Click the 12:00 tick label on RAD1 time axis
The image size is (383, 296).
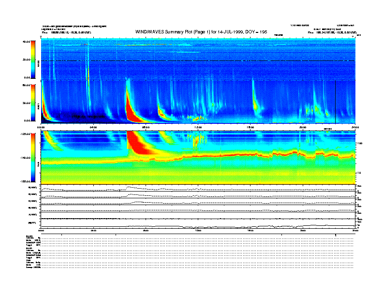pos(198,127)
